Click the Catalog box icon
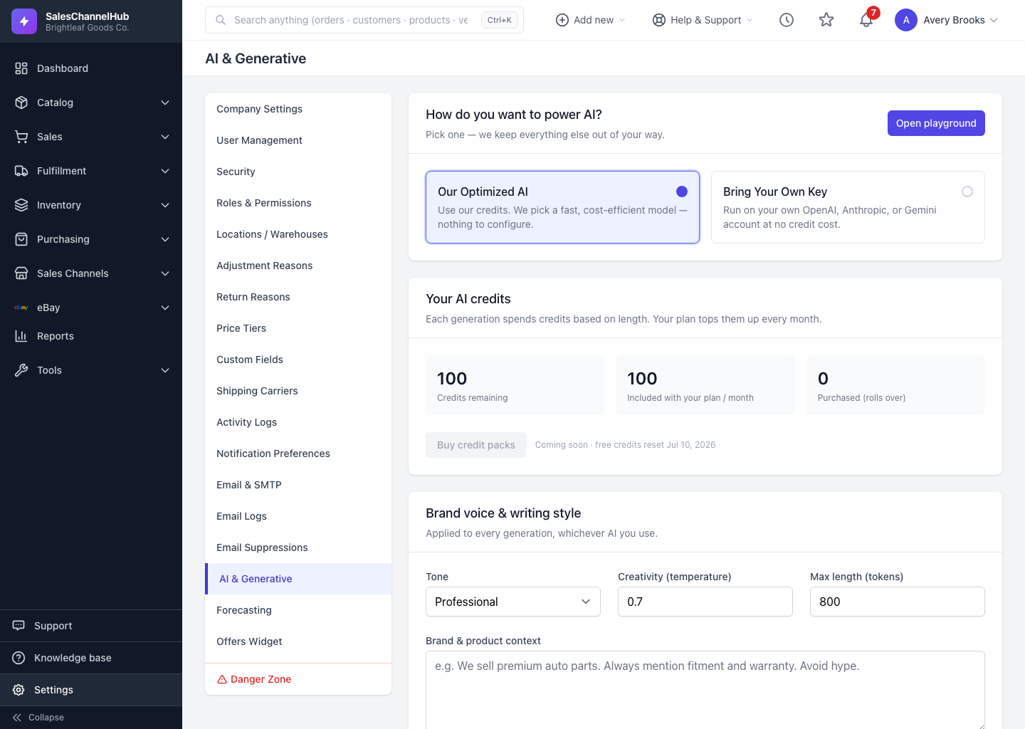The image size is (1025, 729). pos(21,103)
